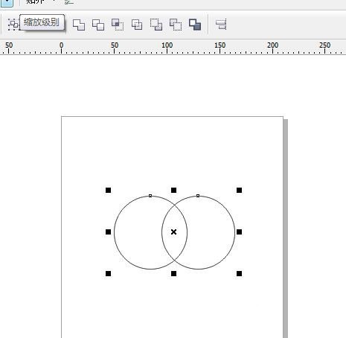Click the middle-right selection handle
This screenshot has height=338, width=346.
(x=239, y=232)
